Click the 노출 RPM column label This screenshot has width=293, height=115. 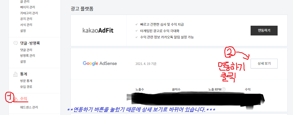pyautogui.click(x=215, y=90)
